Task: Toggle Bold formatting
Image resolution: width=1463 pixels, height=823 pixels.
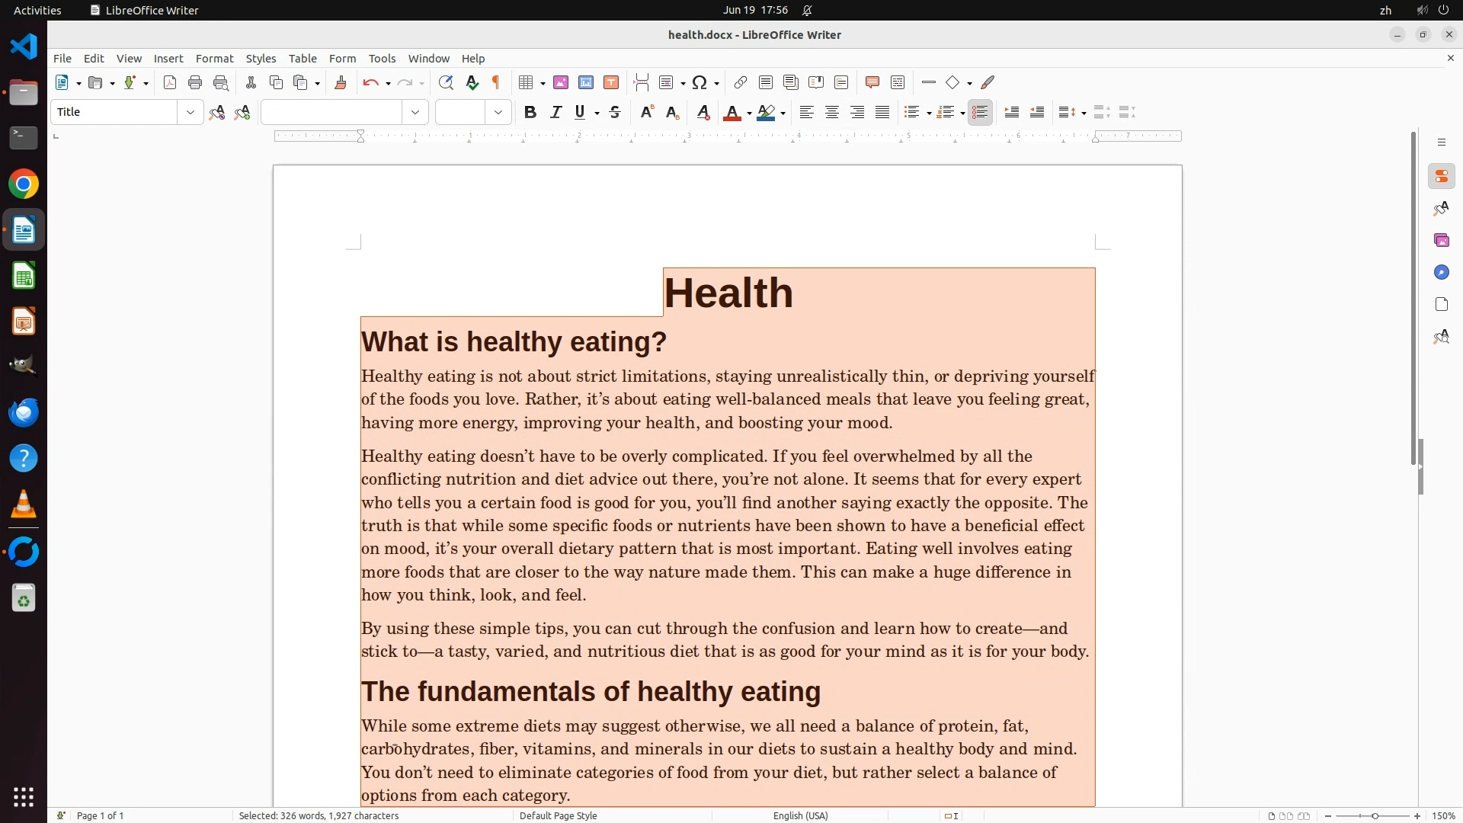Action: click(x=530, y=113)
